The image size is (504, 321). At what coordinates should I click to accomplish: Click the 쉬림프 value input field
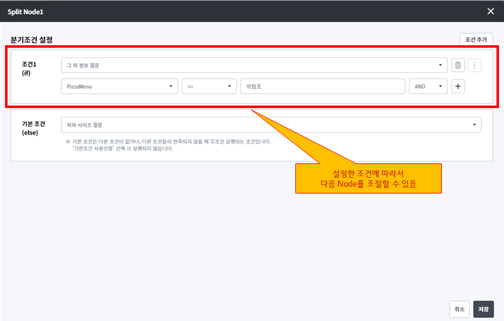[322, 87]
